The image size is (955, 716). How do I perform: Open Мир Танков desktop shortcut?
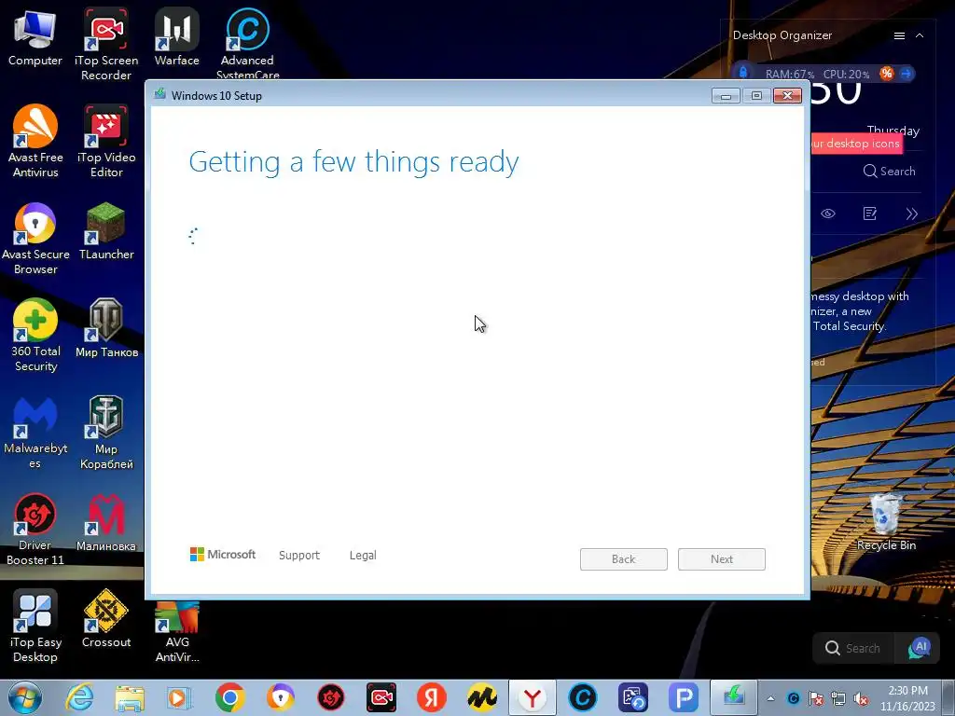tap(106, 328)
